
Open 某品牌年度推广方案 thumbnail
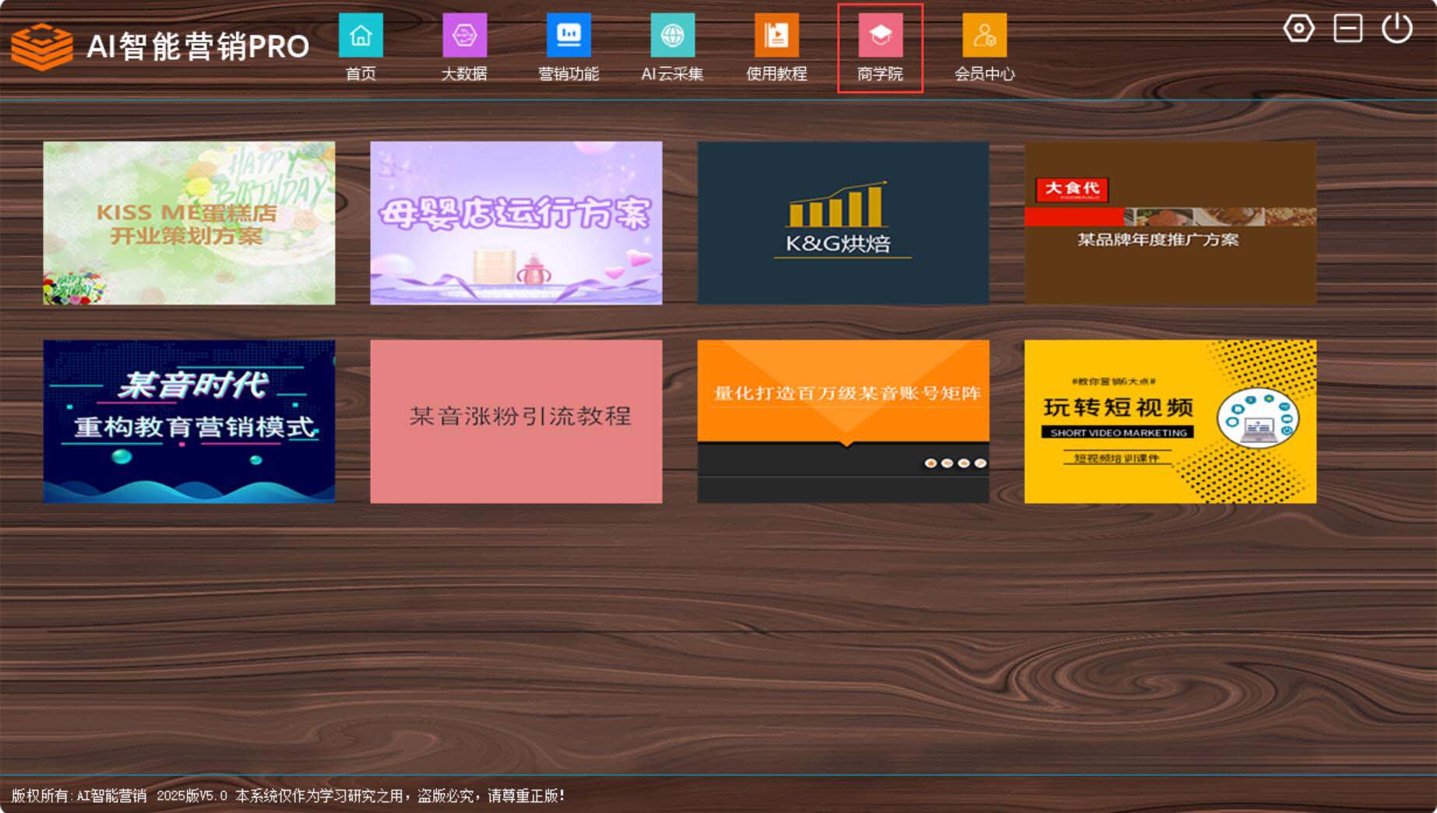(1171, 223)
